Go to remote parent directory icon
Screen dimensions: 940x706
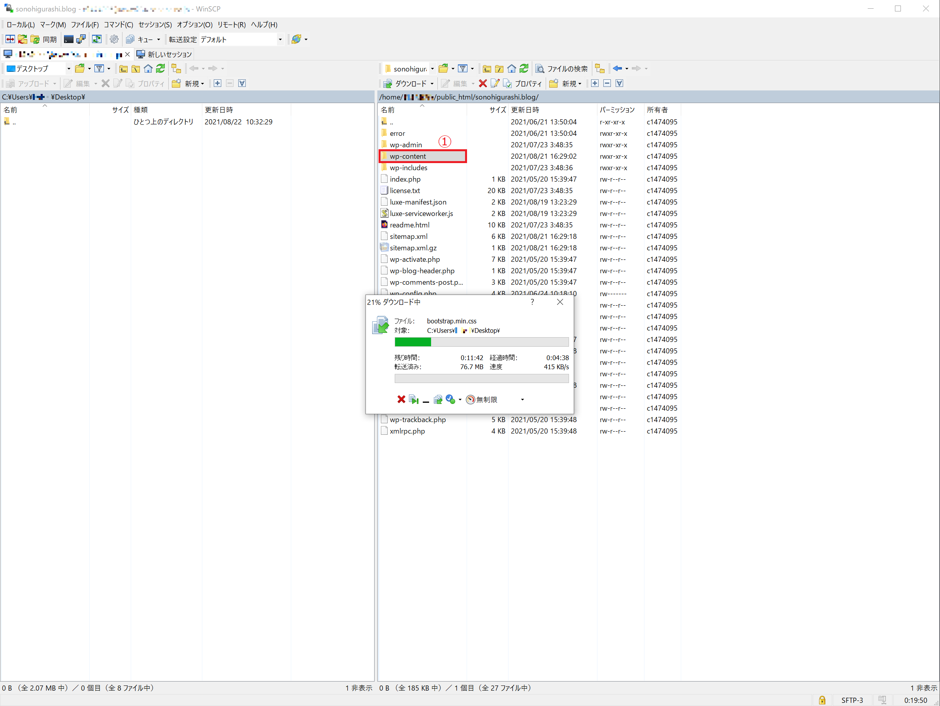click(x=487, y=68)
